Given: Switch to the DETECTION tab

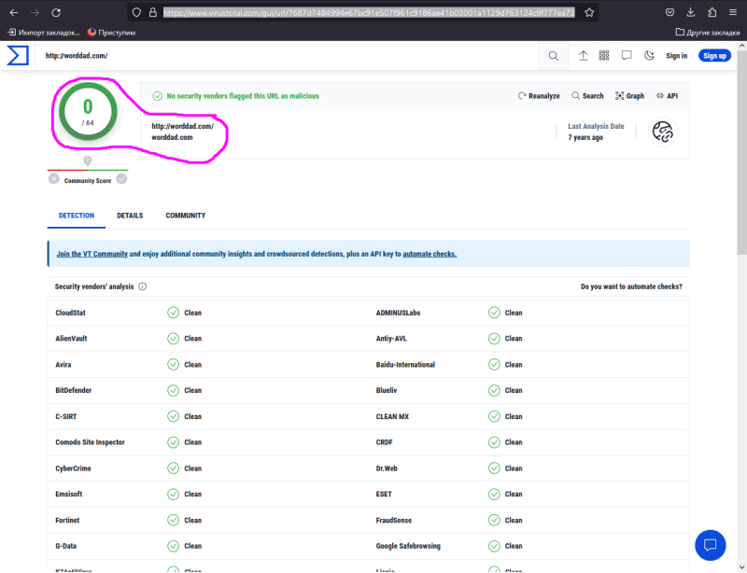Looking at the screenshot, I should (77, 216).
